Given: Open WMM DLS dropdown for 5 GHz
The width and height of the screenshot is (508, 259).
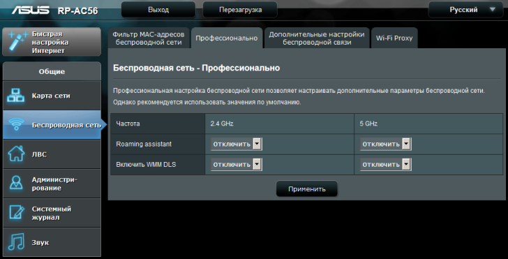Looking at the screenshot, I should [385, 165].
